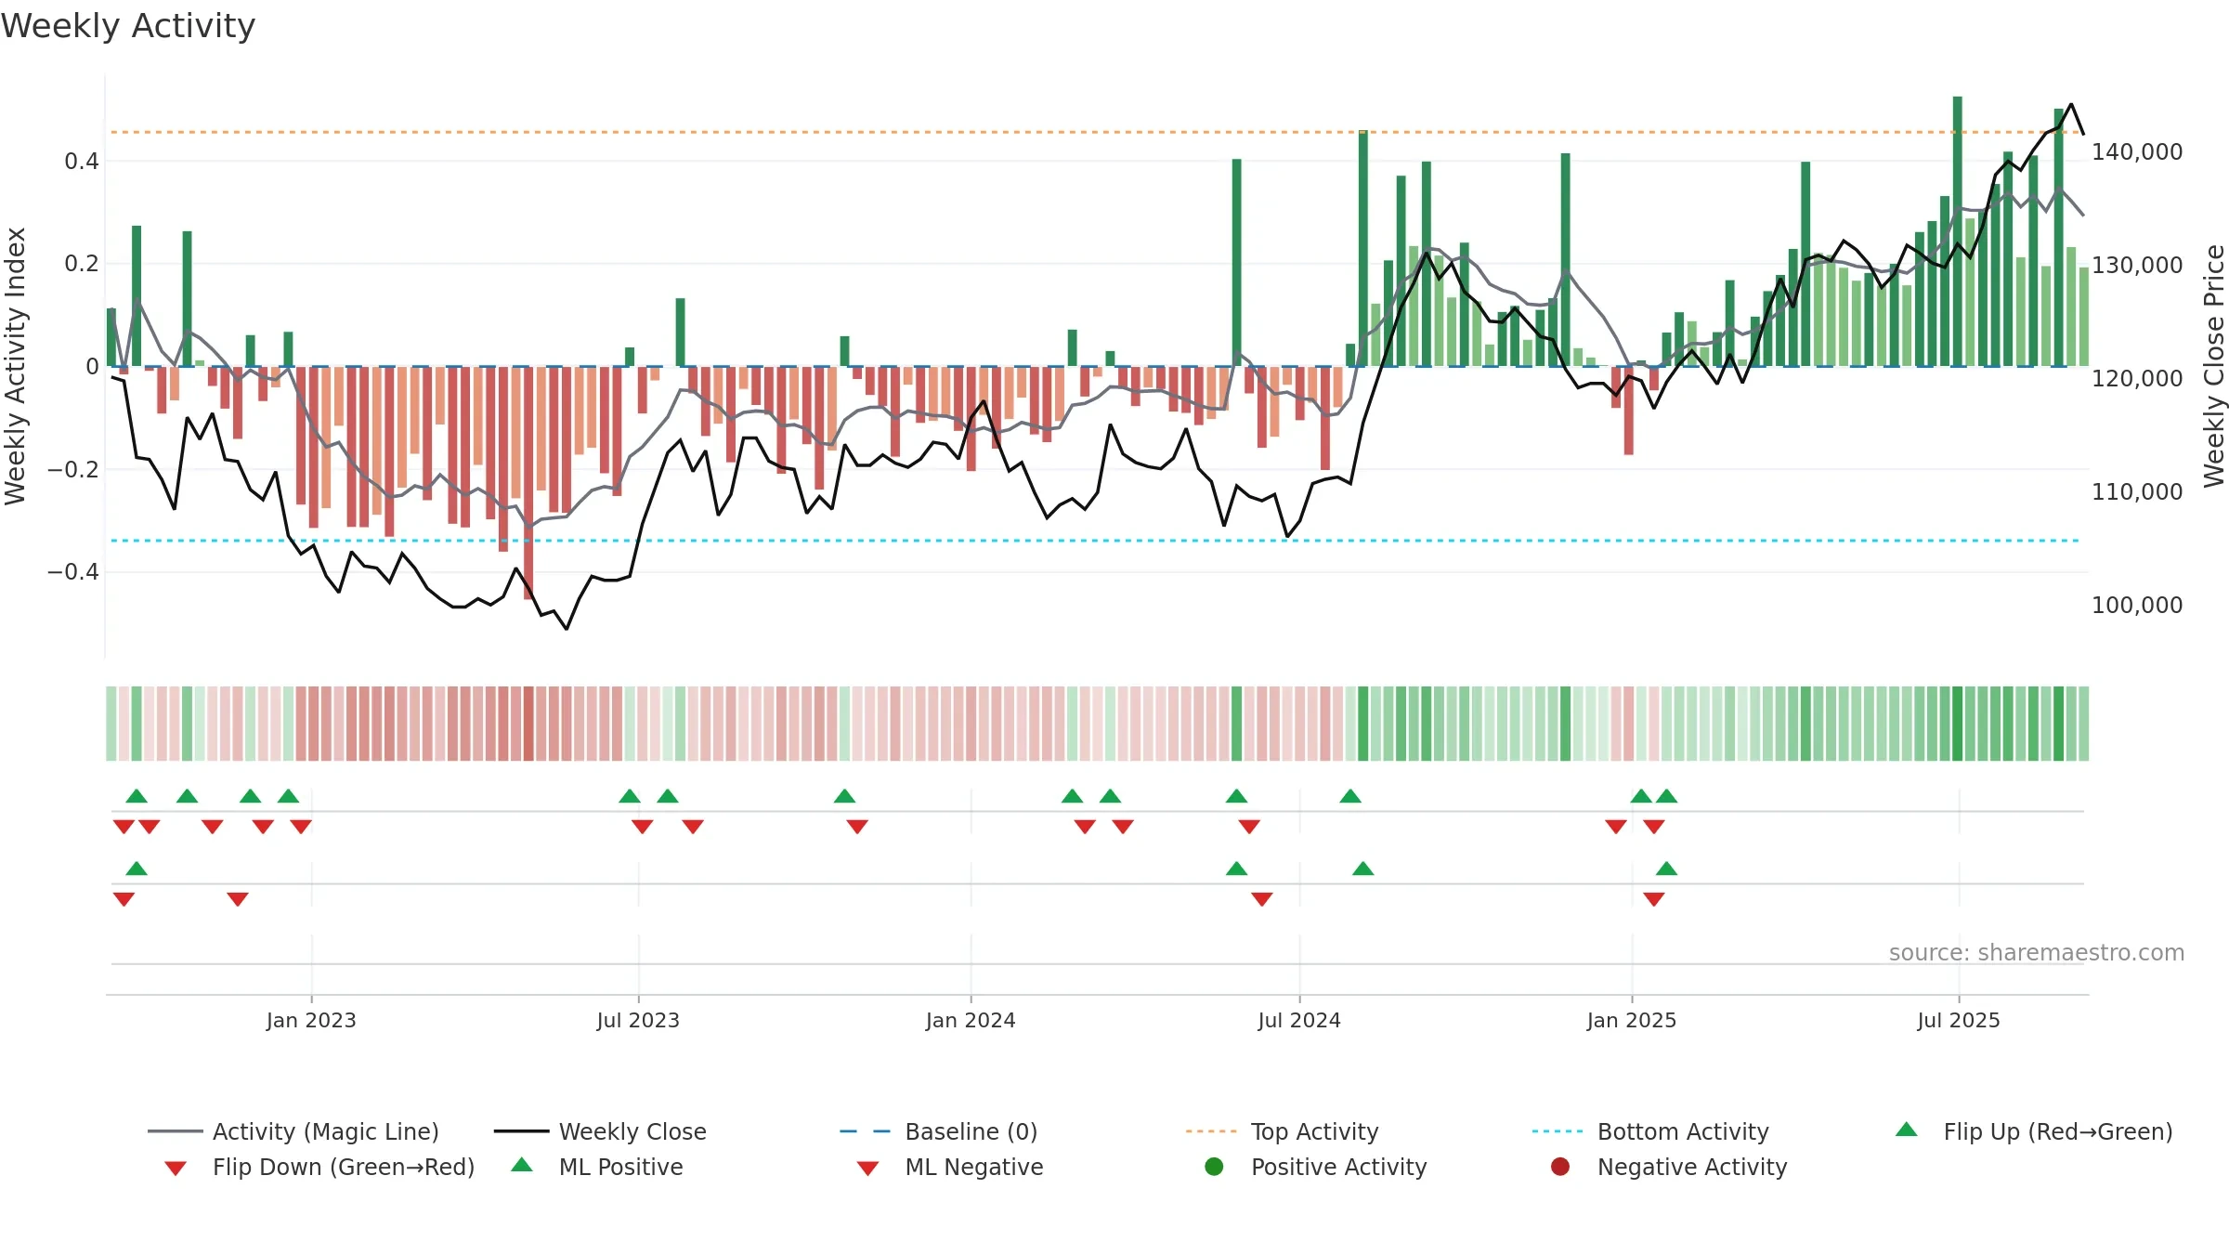The image size is (2229, 1254).
Task: Click the ML Negative red triangle legend icon
Action: point(867,1169)
